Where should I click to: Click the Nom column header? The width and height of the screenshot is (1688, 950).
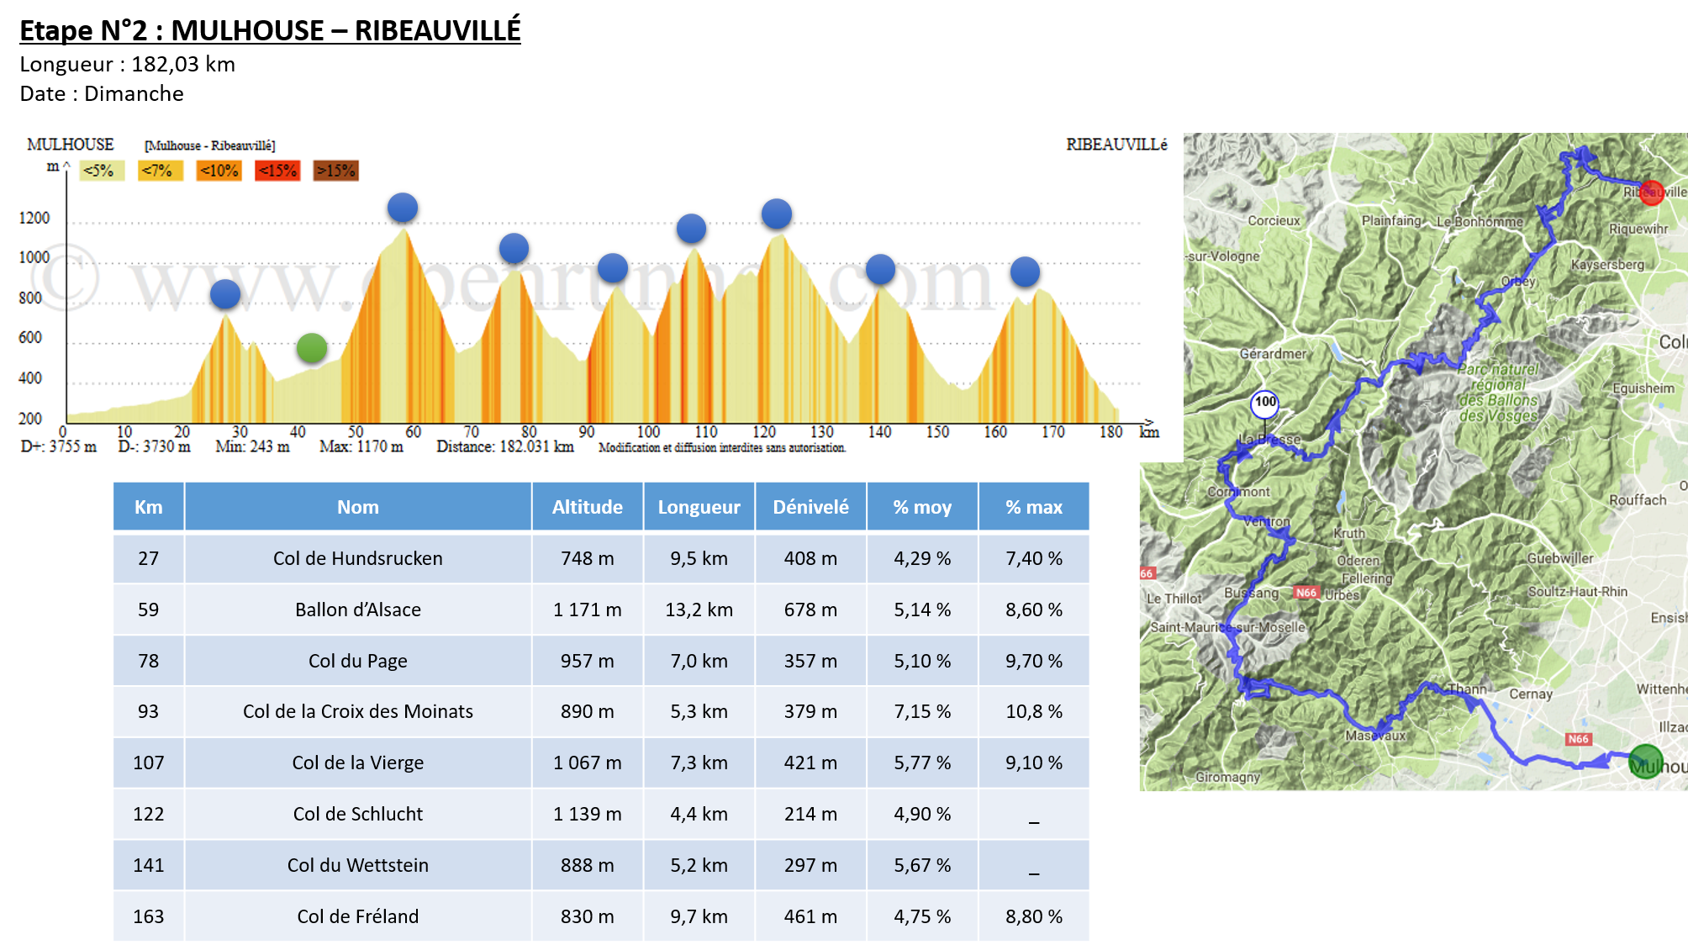coord(357,507)
